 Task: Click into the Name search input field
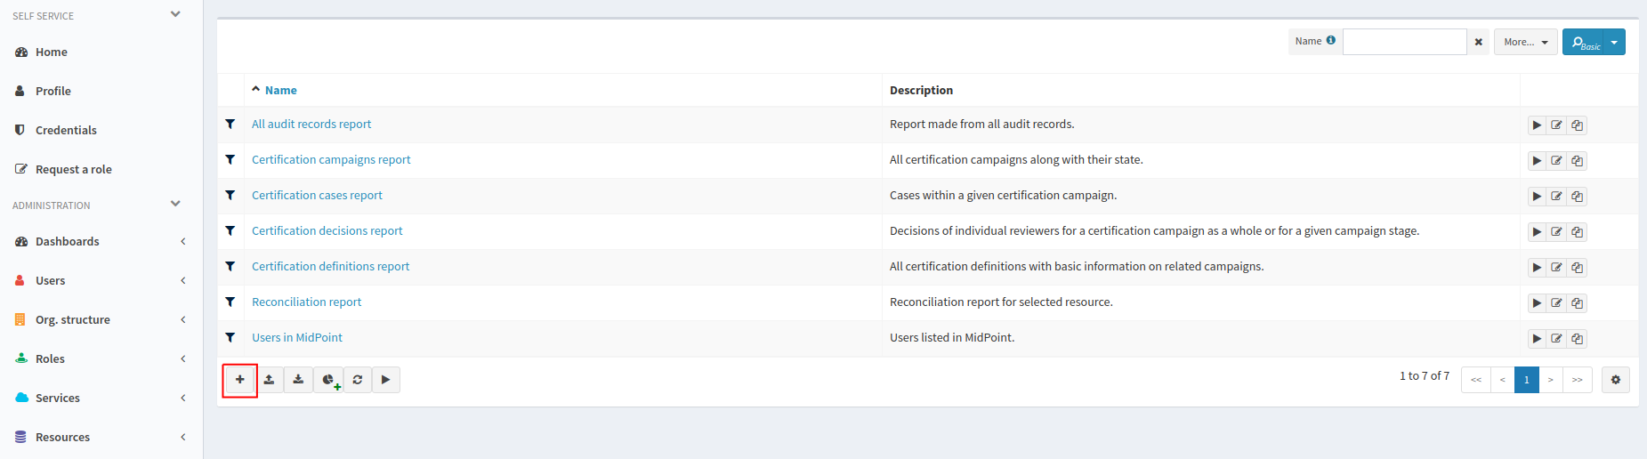[1404, 42]
